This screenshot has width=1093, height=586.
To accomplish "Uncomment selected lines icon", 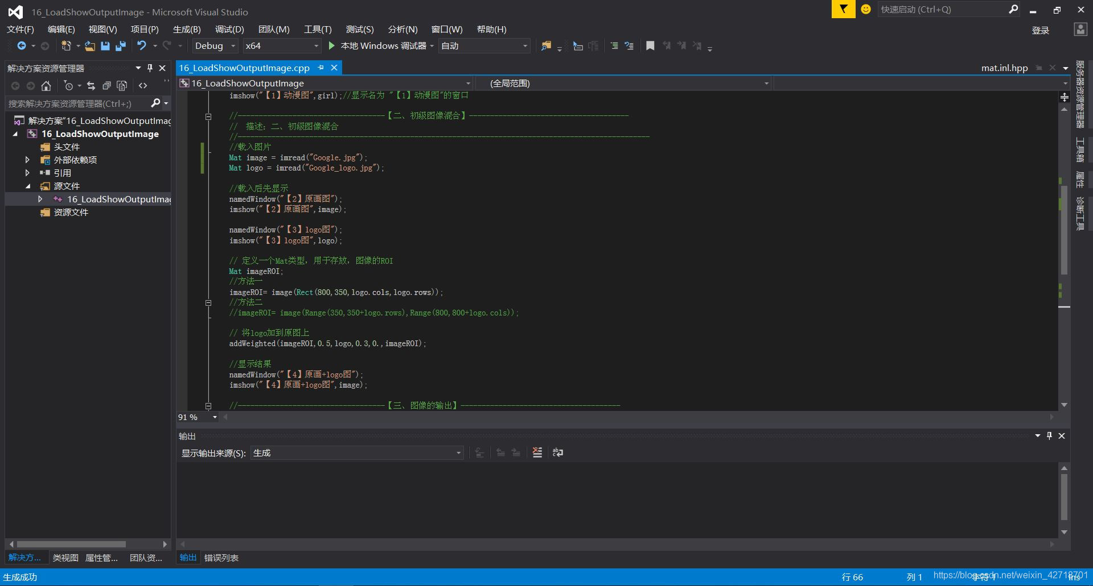I will click(x=629, y=46).
